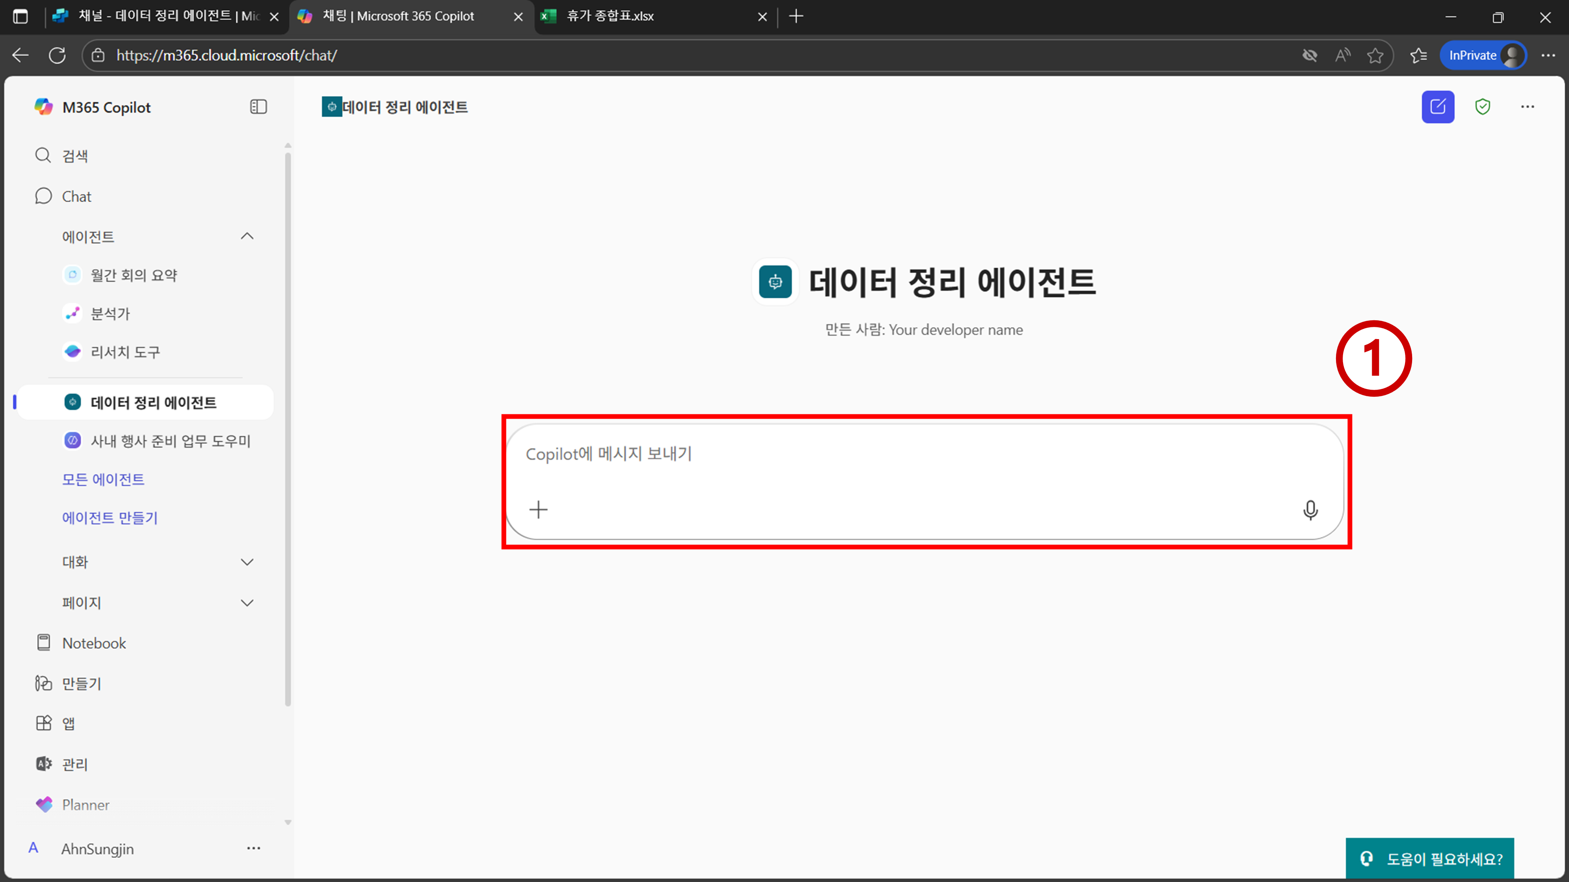
Task: Start a new chat with compose icon
Action: point(1438,107)
